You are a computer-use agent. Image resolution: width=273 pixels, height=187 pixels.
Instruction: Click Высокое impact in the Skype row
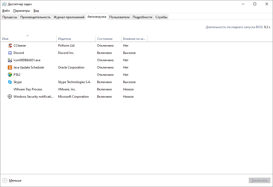click(129, 82)
